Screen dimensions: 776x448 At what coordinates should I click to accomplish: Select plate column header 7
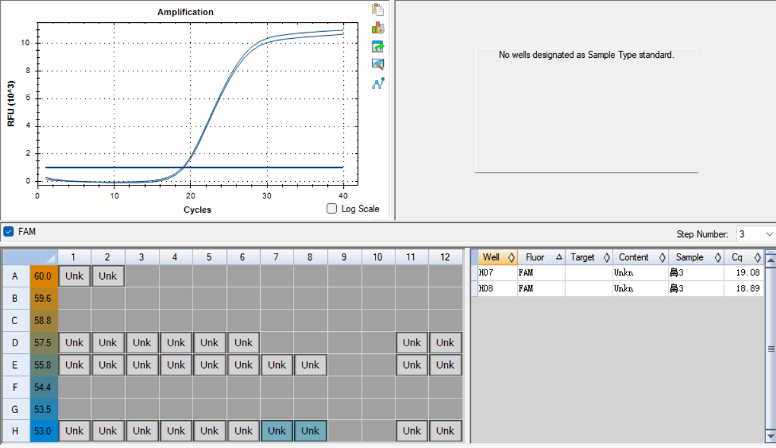(x=276, y=257)
